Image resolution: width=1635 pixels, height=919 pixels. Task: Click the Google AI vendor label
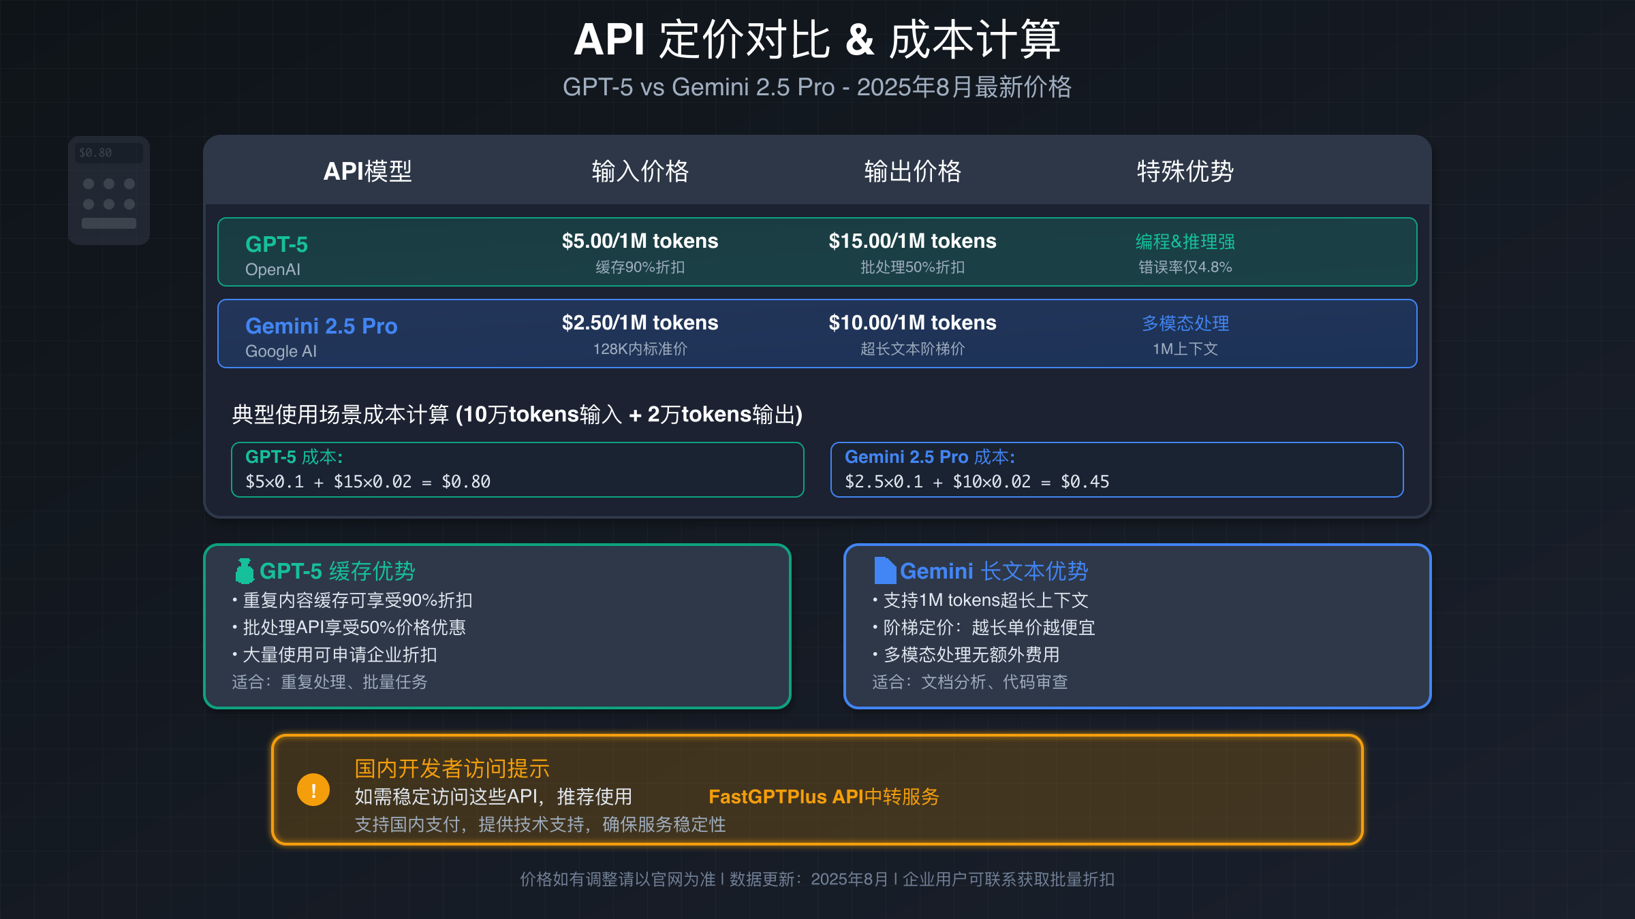pos(281,351)
